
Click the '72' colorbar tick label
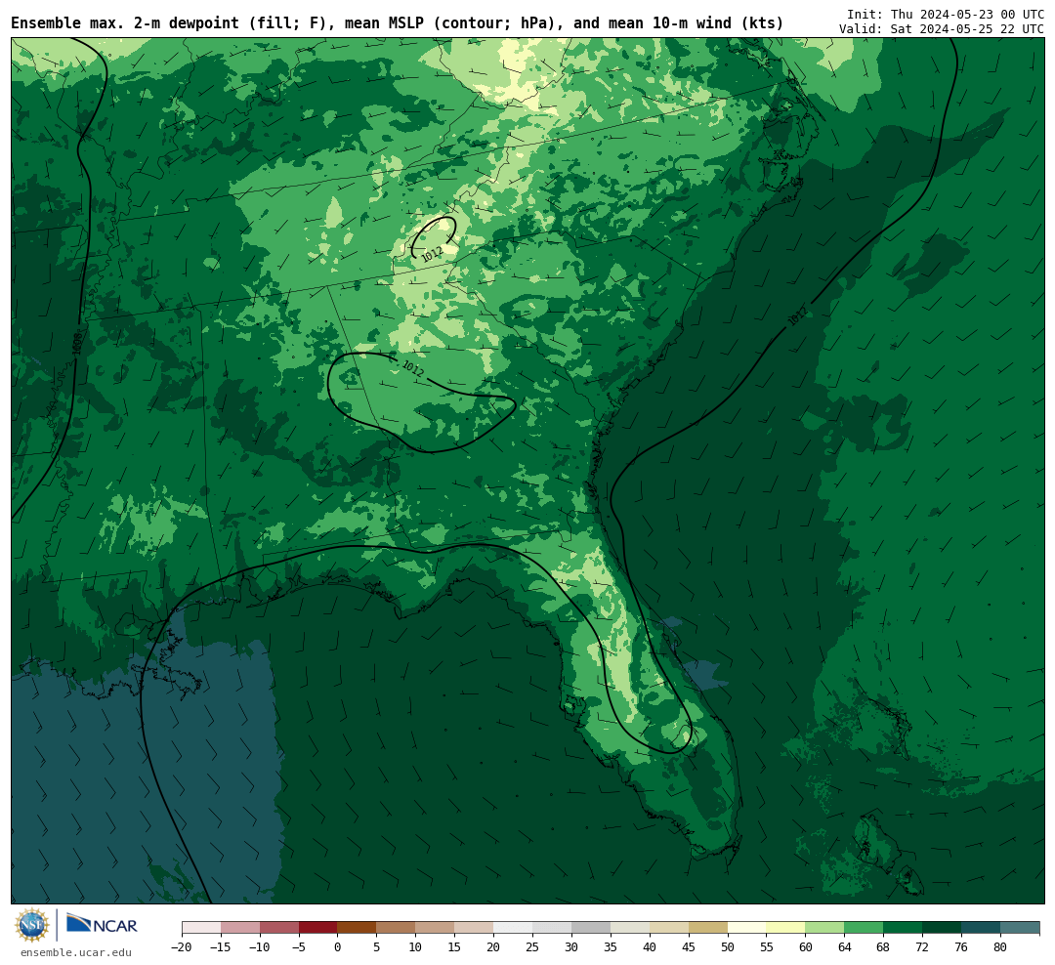(x=922, y=947)
